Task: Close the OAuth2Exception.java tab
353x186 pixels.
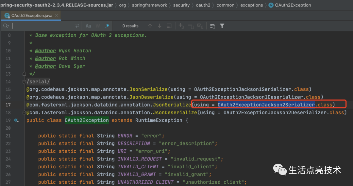Action: coord(57,16)
